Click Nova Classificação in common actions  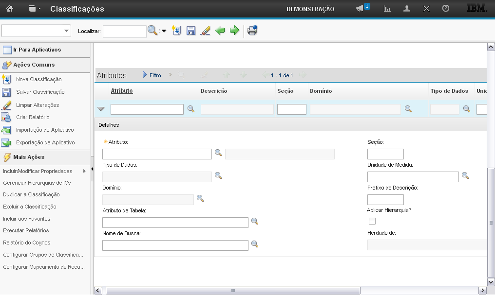38,79
